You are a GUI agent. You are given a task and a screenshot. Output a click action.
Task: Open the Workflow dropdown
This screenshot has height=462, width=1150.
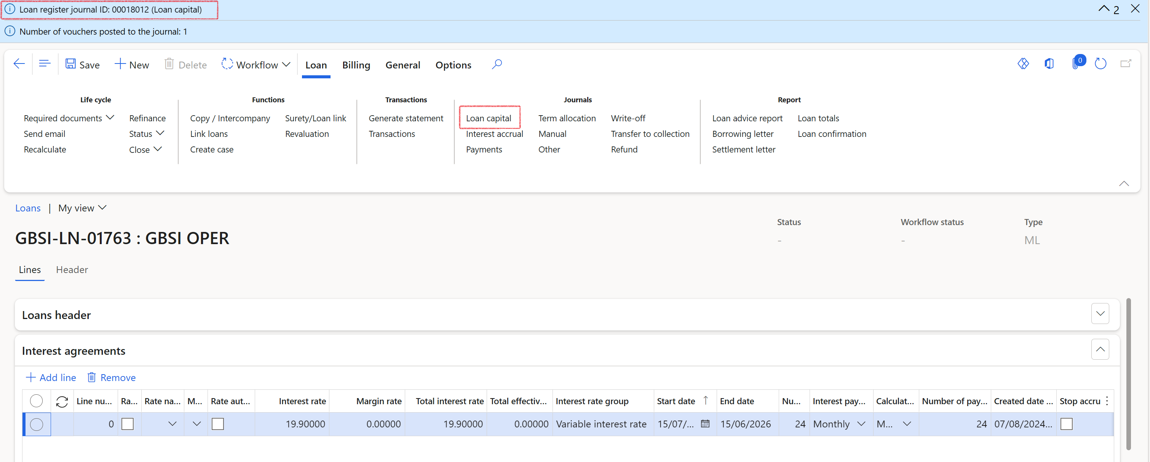(x=256, y=65)
